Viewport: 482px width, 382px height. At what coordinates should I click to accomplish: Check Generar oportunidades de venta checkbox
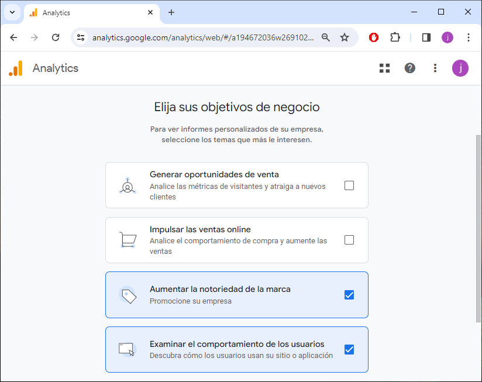point(349,185)
